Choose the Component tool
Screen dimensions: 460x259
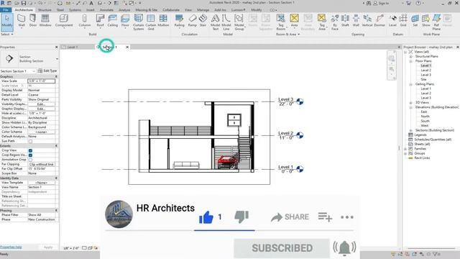[x=64, y=21]
